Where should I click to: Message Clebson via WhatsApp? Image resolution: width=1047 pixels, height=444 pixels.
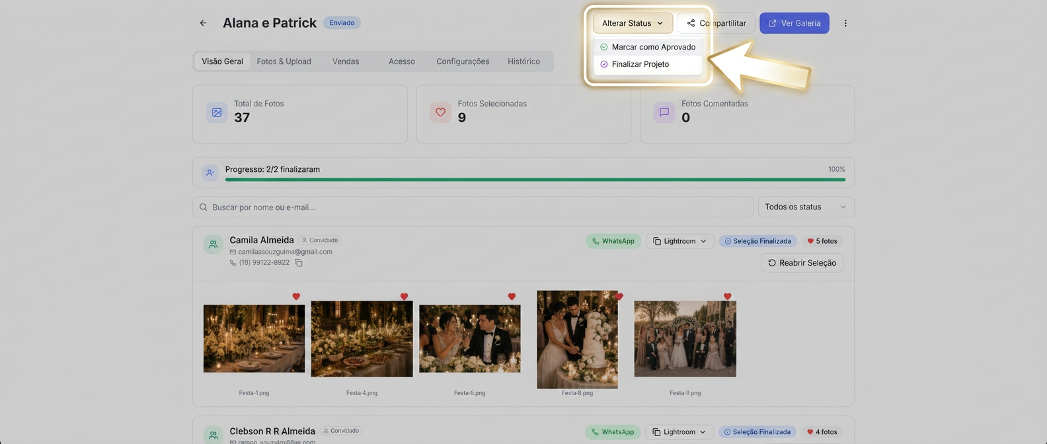pyautogui.click(x=613, y=432)
